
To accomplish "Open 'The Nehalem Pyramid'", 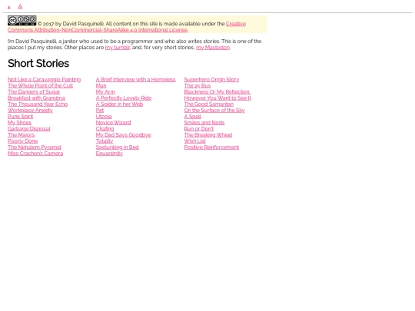I will tap(35, 147).
